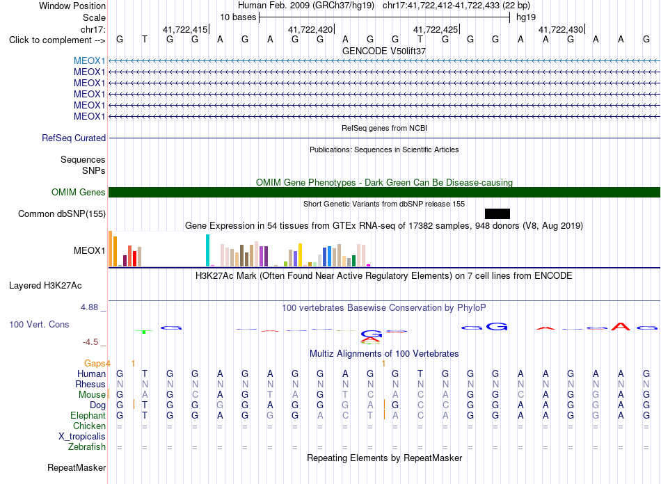Screen dimensions: 661x484
Task: Open the 'H3K27Ac Mark' ENCODE track title
Action: pyautogui.click(x=383, y=276)
